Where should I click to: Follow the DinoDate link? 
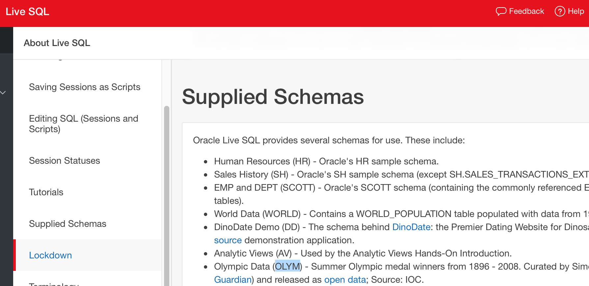coord(411,227)
